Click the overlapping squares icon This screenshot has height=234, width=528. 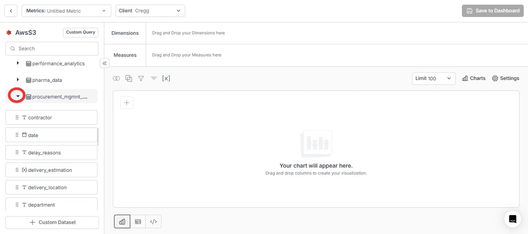pos(129,78)
